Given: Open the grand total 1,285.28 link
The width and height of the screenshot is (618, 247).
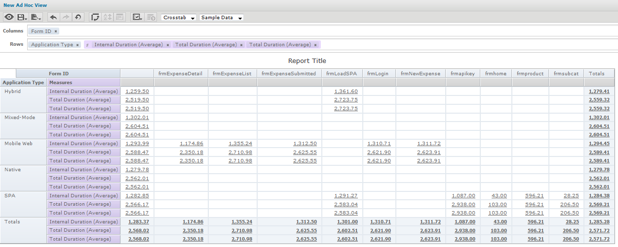Looking at the screenshot, I should pos(599,222).
